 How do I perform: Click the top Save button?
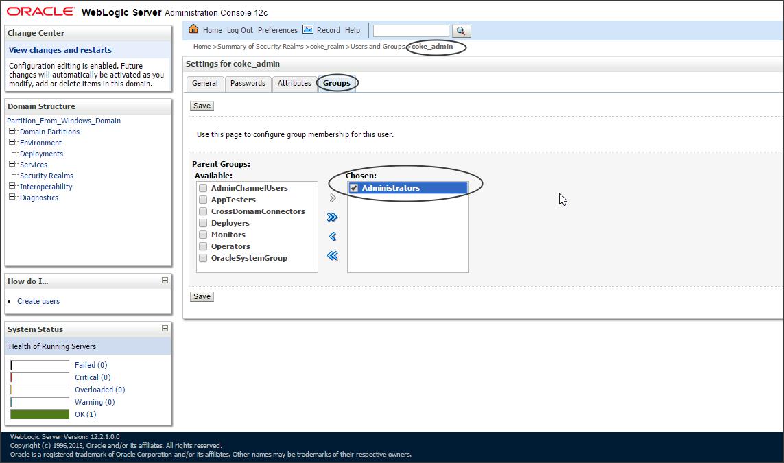[x=202, y=106]
